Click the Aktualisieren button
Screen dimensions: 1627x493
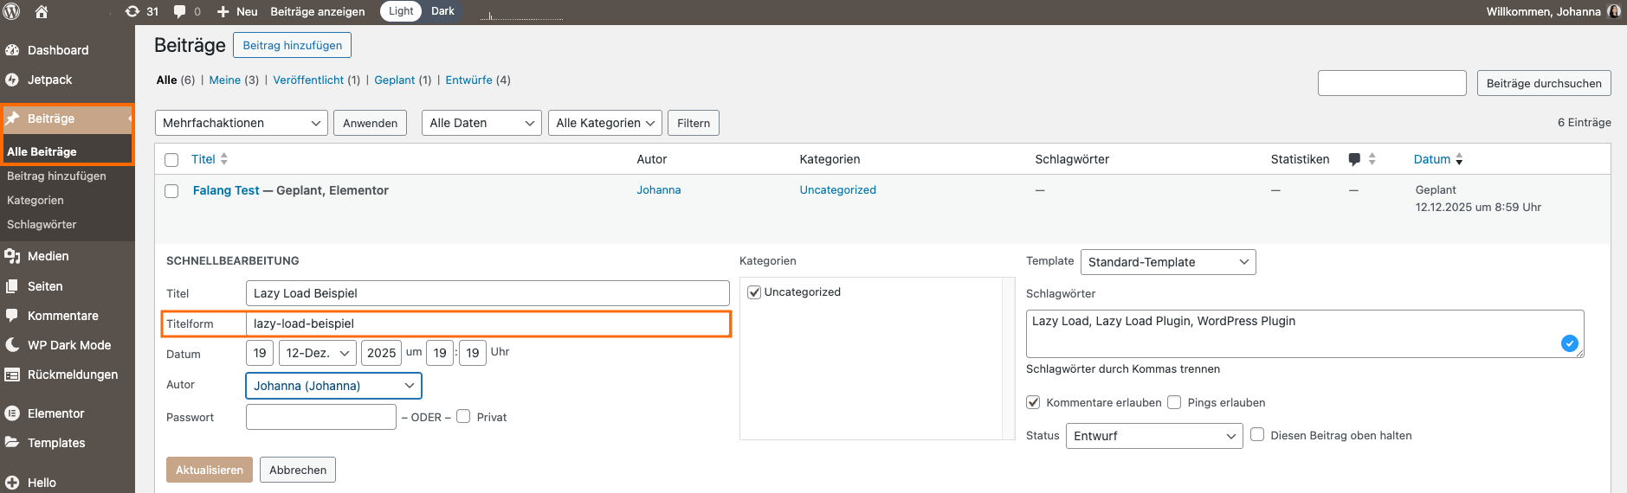point(210,470)
